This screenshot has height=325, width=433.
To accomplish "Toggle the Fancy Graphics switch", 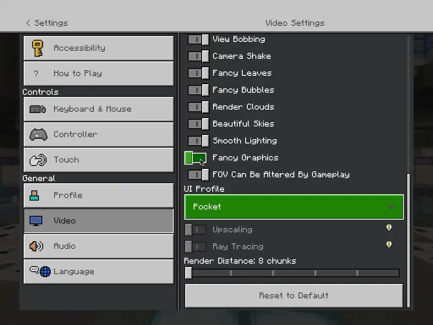I will point(195,158).
